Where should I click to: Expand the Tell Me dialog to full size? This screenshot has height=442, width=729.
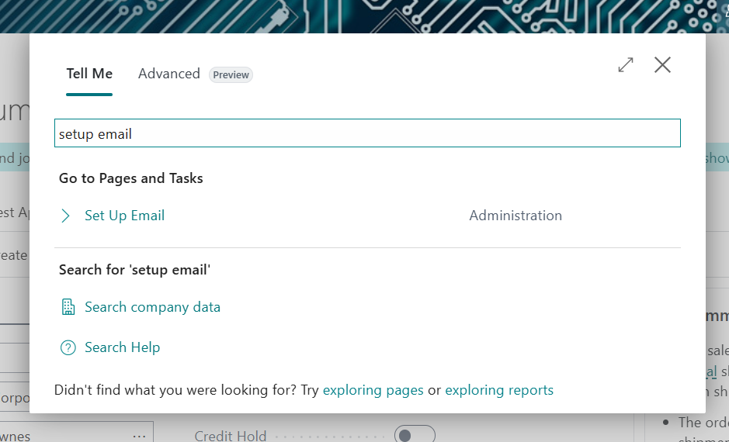[626, 65]
